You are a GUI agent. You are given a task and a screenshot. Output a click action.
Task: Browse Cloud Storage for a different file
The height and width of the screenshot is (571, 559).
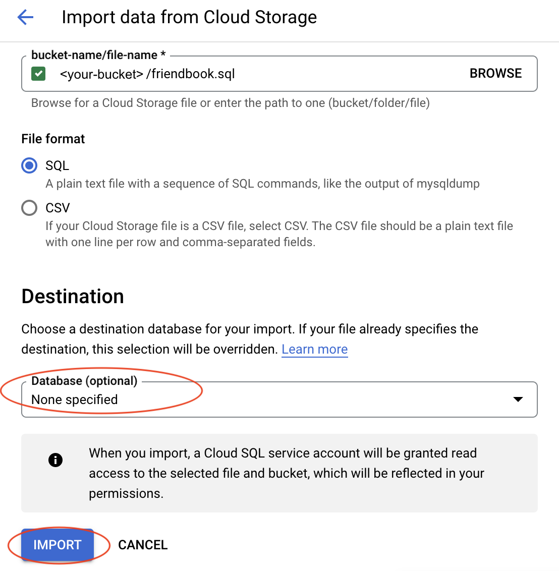(495, 73)
